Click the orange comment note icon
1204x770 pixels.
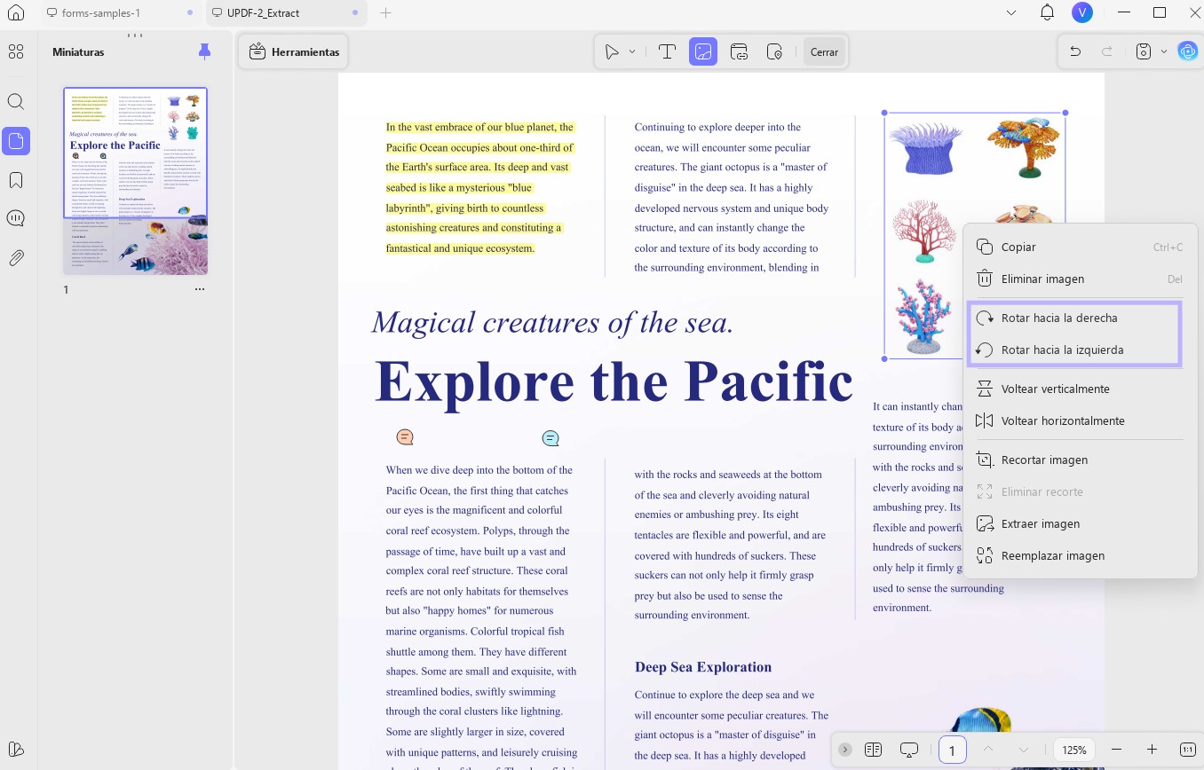pyautogui.click(x=405, y=437)
